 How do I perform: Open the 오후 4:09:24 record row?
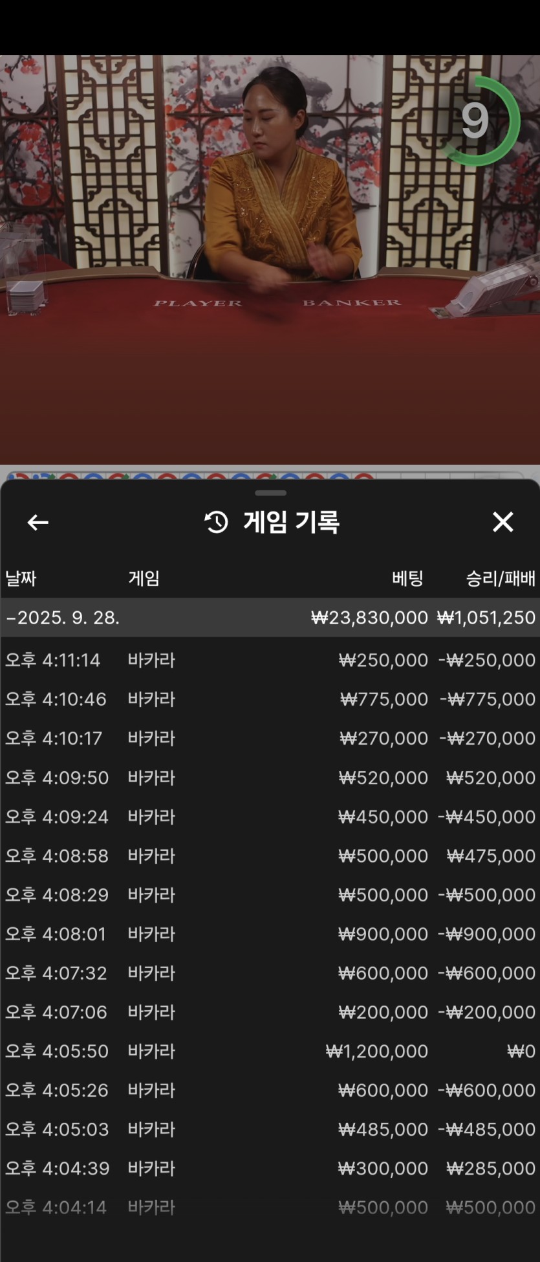(x=270, y=817)
